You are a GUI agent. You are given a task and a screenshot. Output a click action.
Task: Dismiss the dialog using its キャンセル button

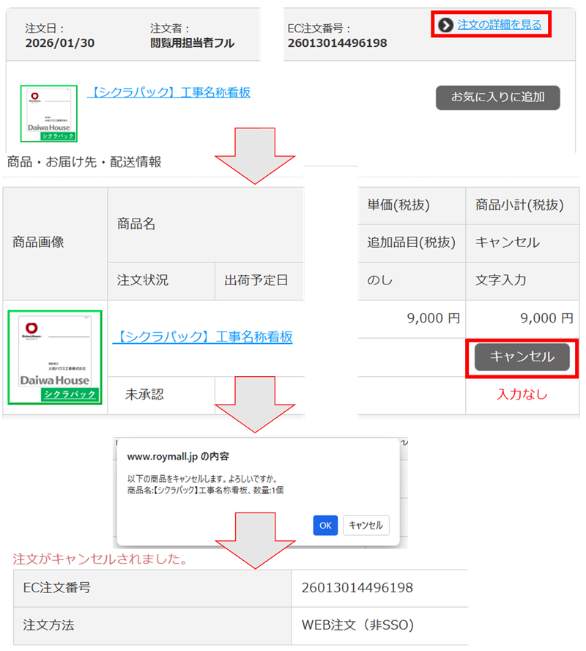[366, 526]
